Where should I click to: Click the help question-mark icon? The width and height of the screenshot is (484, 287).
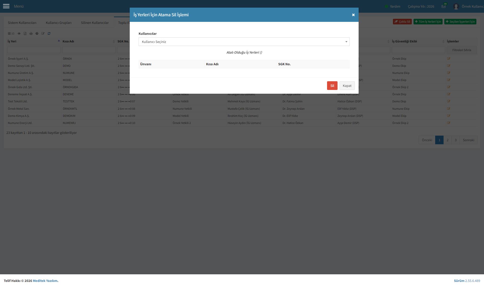[37, 34]
